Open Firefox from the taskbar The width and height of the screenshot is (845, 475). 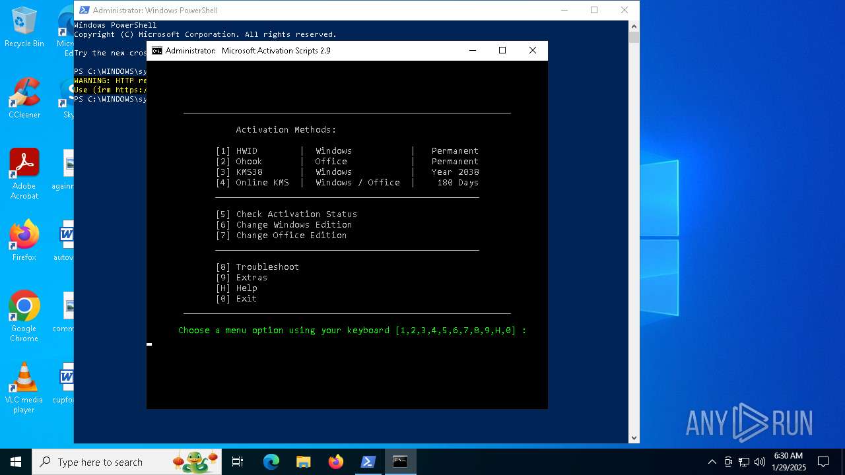(336, 462)
